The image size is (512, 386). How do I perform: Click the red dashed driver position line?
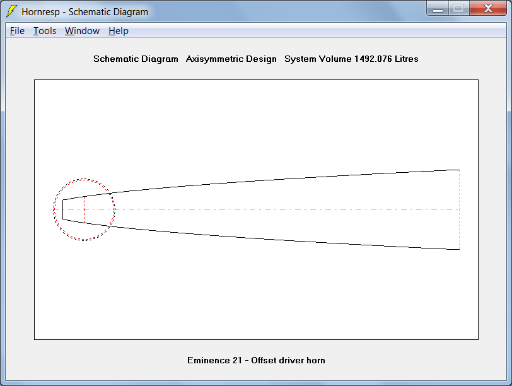coord(84,209)
